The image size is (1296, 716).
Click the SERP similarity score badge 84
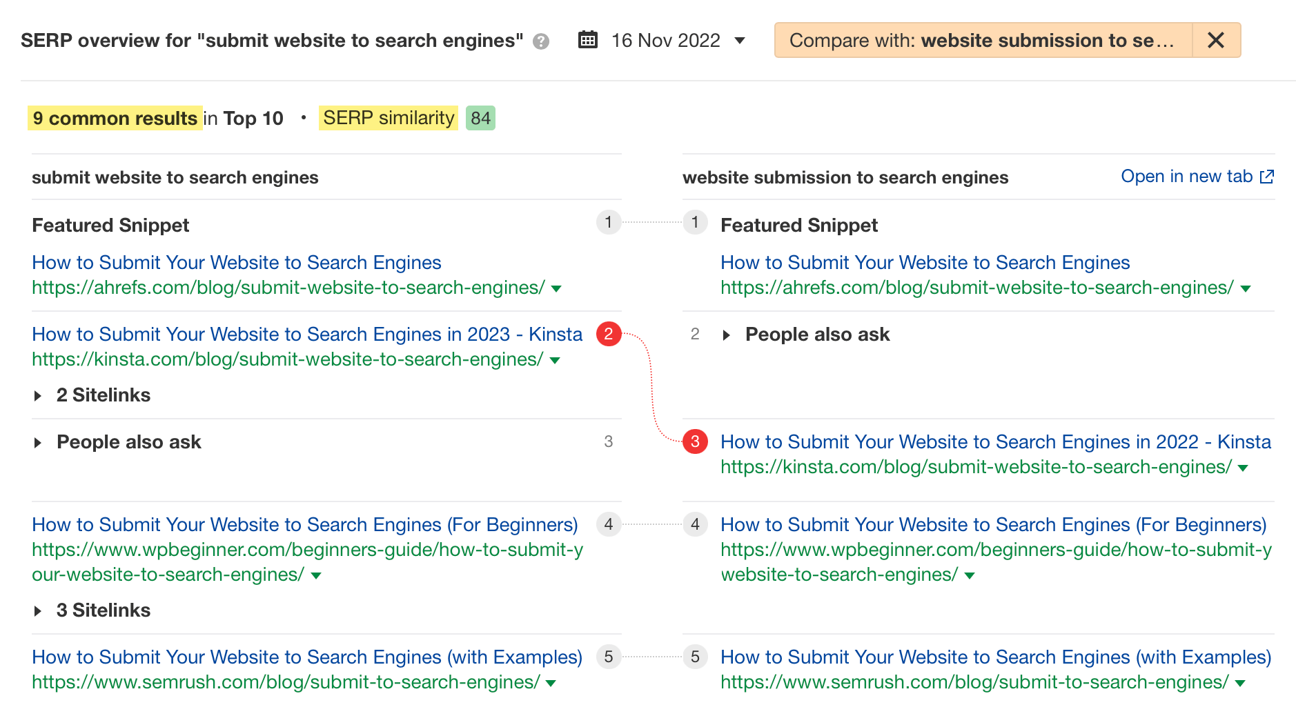(480, 118)
